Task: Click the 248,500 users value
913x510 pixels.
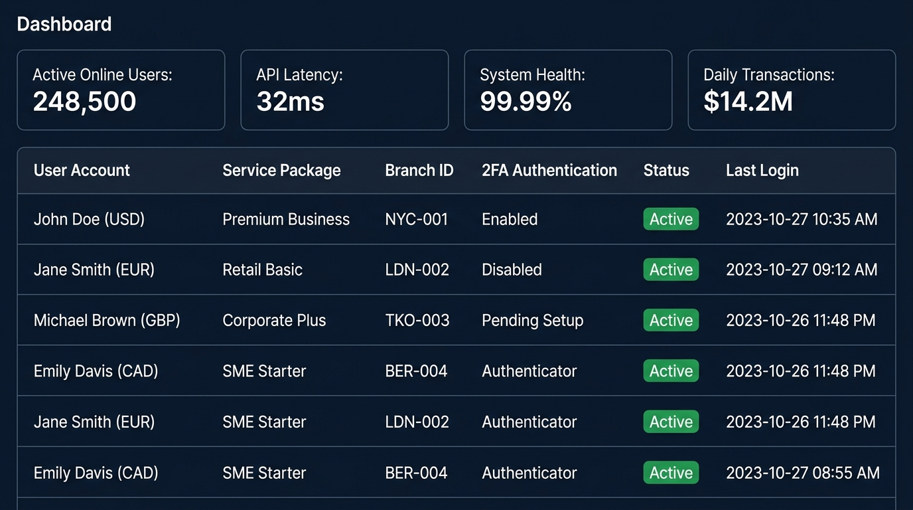Action: point(84,102)
